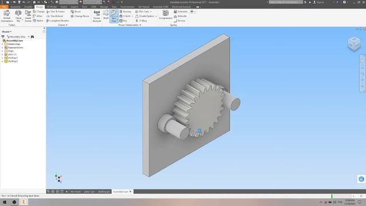The width and height of the screenshot is (366, 206).
Task: Select the Disc Cam tool
Action: coord(142,11)
